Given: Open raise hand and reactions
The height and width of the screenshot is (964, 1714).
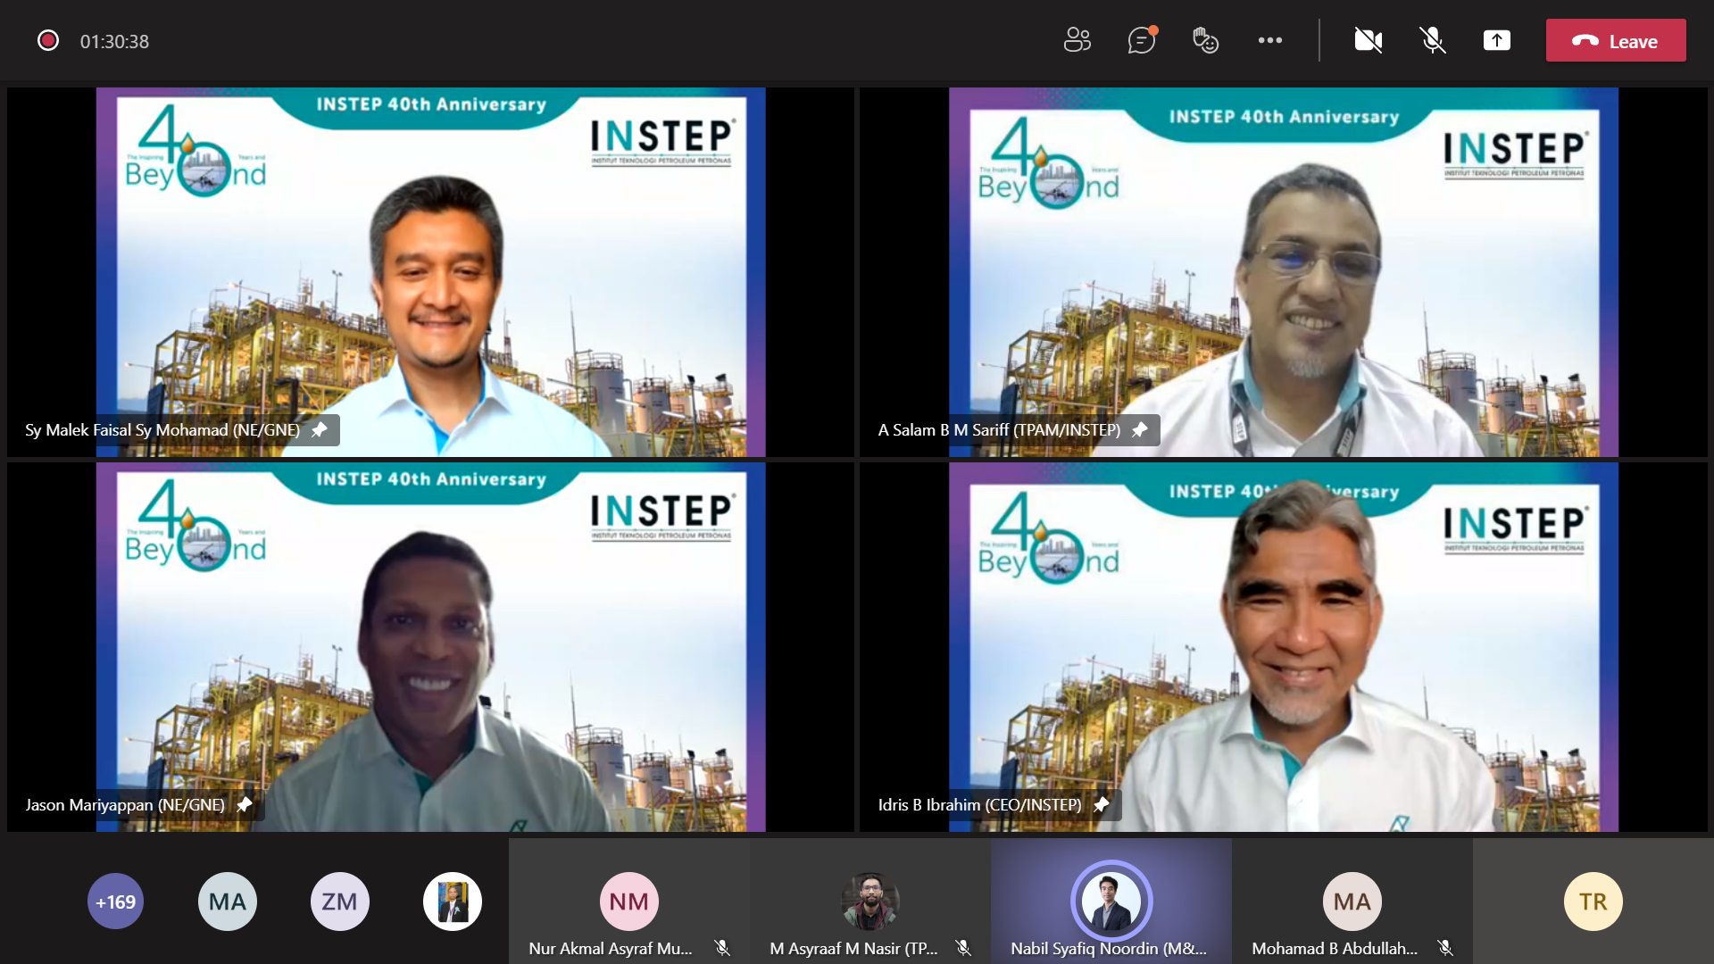Looking at the screenshot, I should pos(1205,40).
